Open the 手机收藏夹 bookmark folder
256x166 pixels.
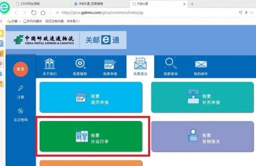[x=33, y=21]
